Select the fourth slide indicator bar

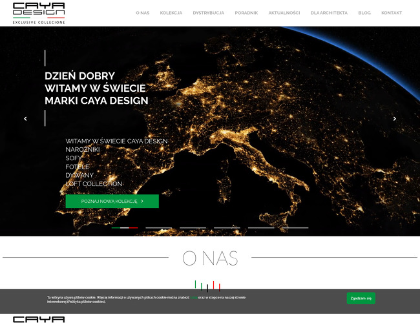click(227, 227)
